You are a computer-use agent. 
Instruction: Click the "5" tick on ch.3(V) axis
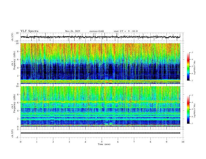pos(18,129)
